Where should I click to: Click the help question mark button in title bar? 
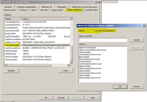(96, 2)
